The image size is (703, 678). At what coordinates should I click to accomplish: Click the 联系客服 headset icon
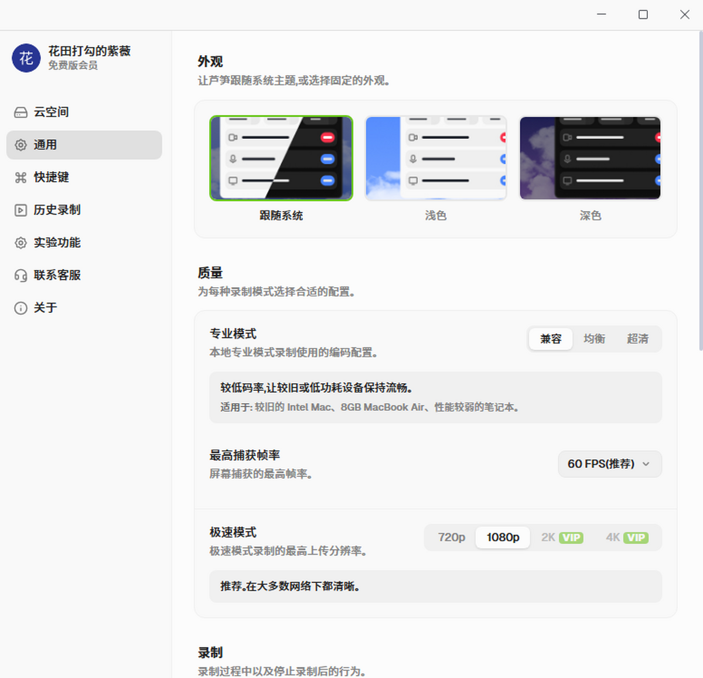point(21,275)
